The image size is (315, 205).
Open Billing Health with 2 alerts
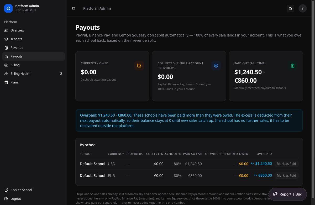(33, 74)
